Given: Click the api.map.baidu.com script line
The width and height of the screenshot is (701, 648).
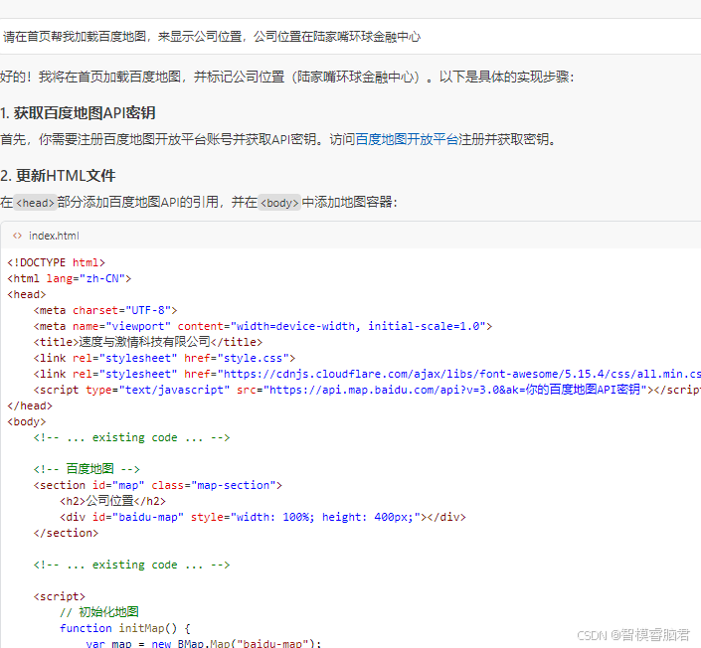Looking at the screenshot, I should [367, 390].
